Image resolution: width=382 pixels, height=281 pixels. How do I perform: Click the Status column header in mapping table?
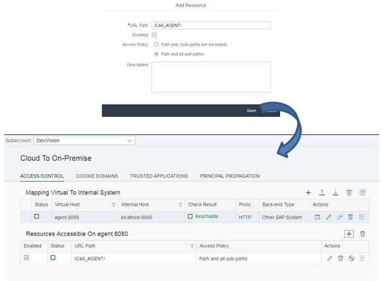click(41, 205)
